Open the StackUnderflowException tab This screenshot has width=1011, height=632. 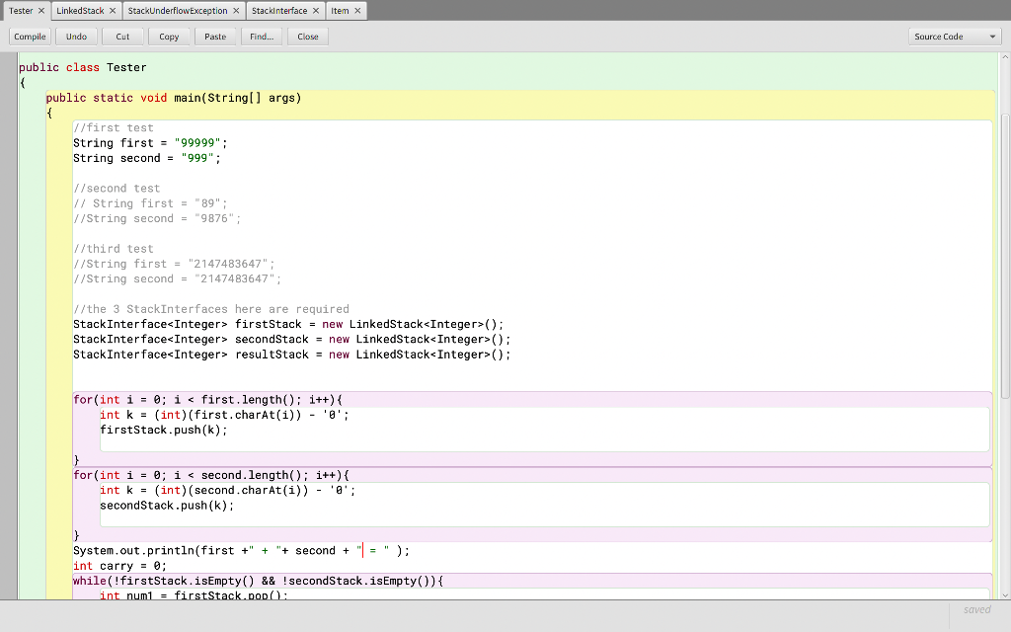click(178, 10)
